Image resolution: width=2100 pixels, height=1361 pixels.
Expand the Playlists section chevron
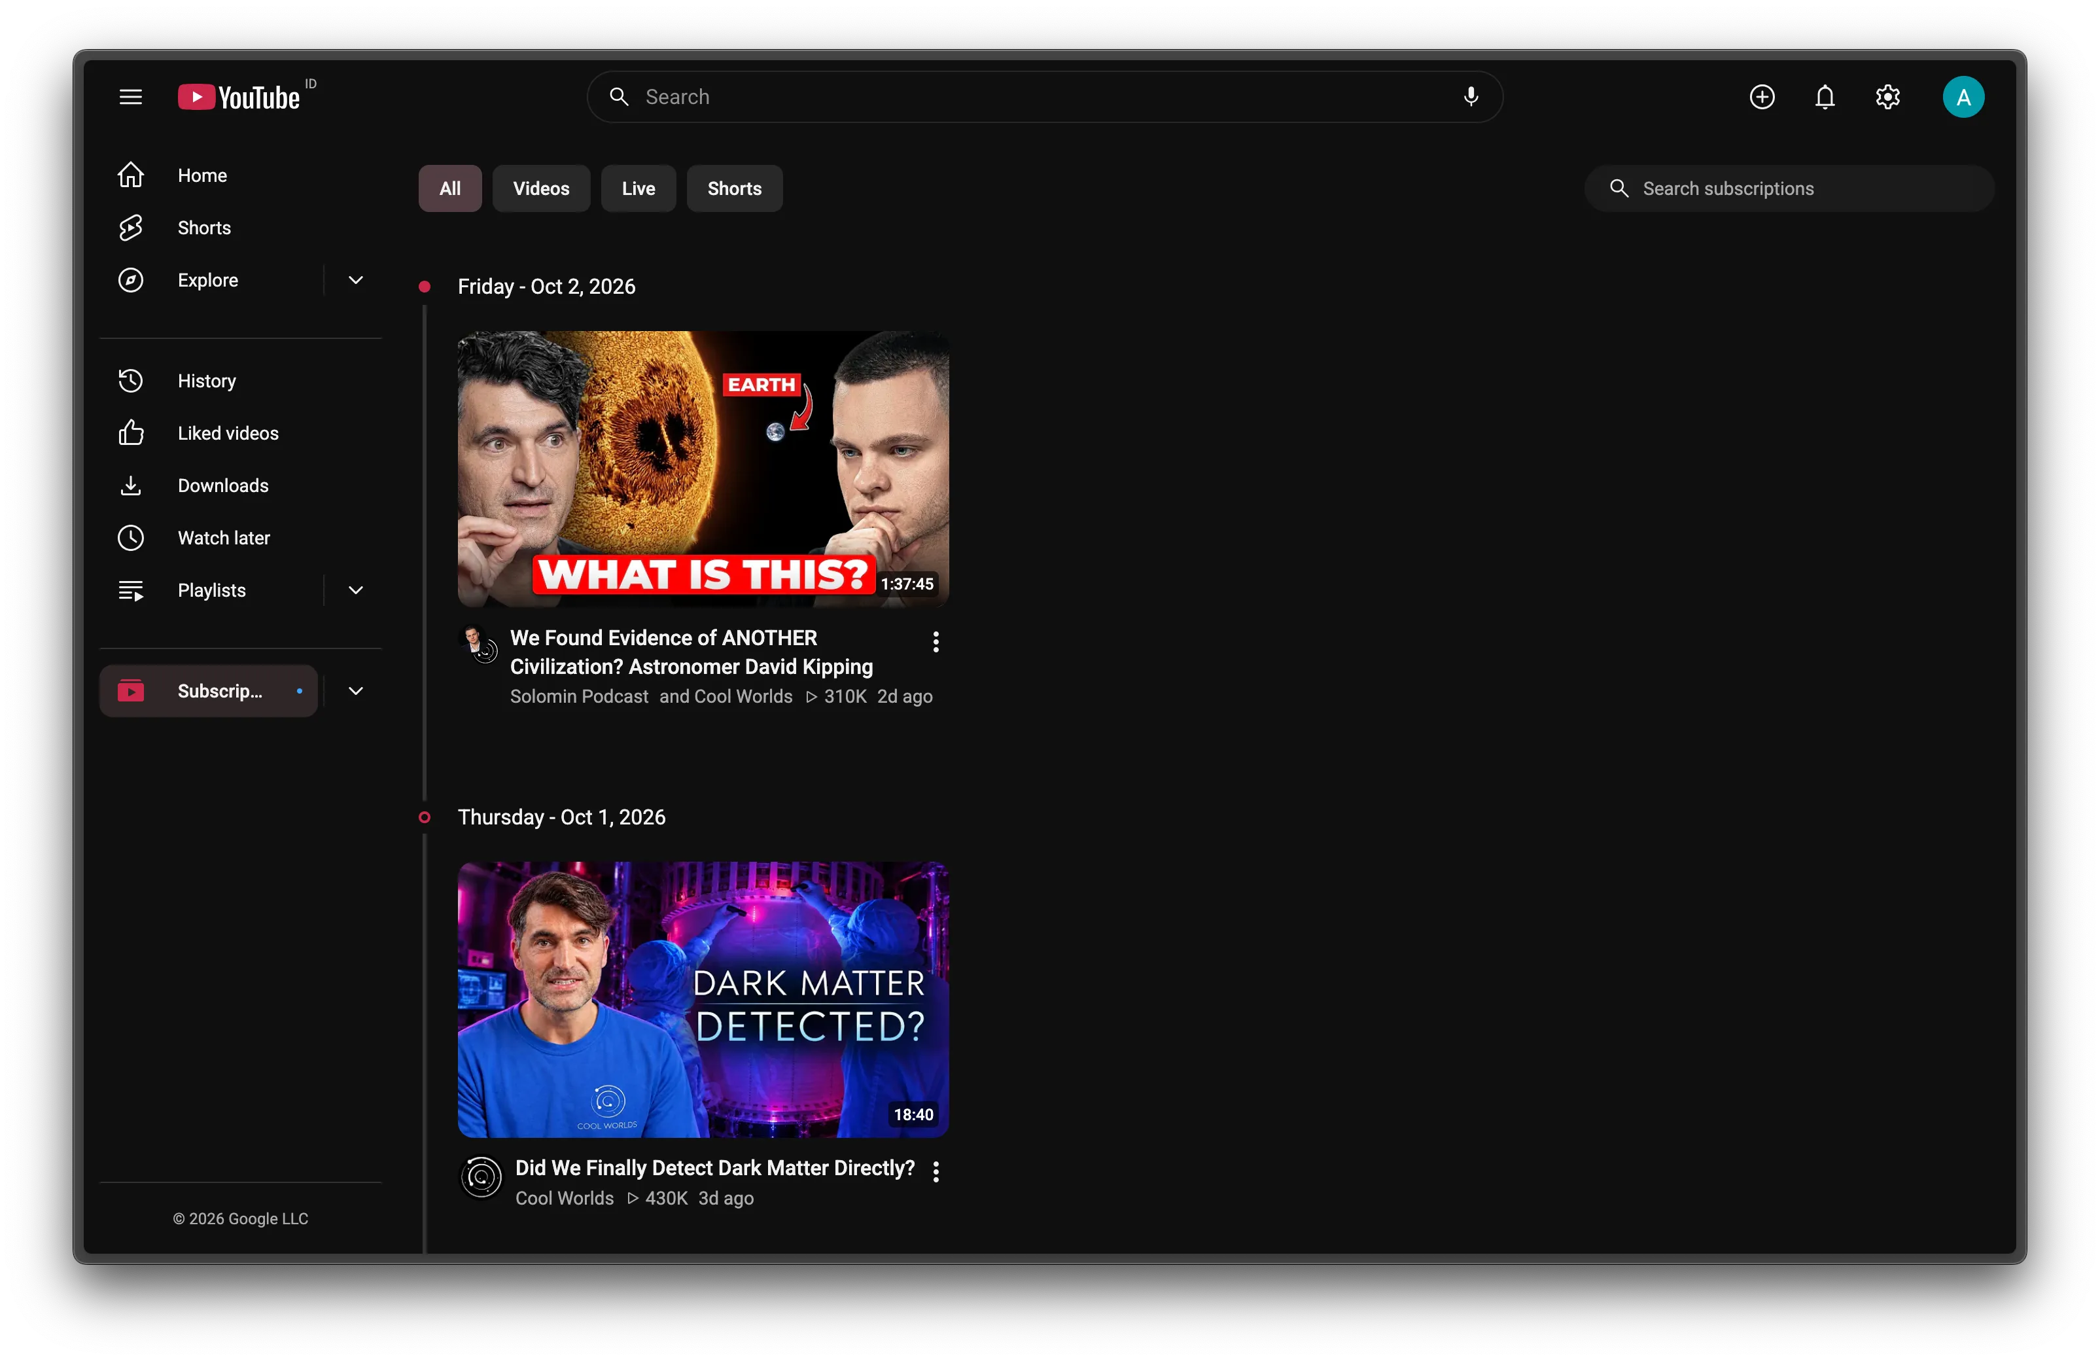pos(356,590)
